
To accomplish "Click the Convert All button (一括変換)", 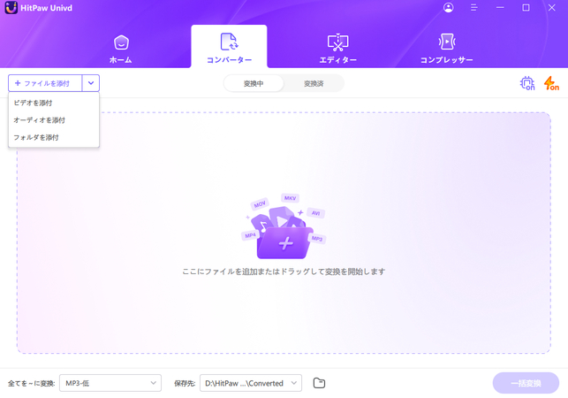I will [x=526, y=383].
